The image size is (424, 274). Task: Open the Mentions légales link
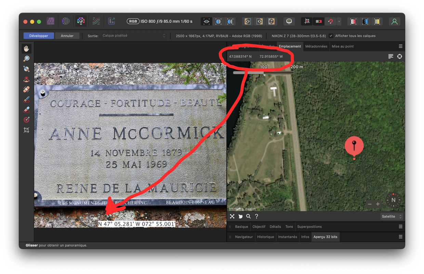[x=242, y=209]
